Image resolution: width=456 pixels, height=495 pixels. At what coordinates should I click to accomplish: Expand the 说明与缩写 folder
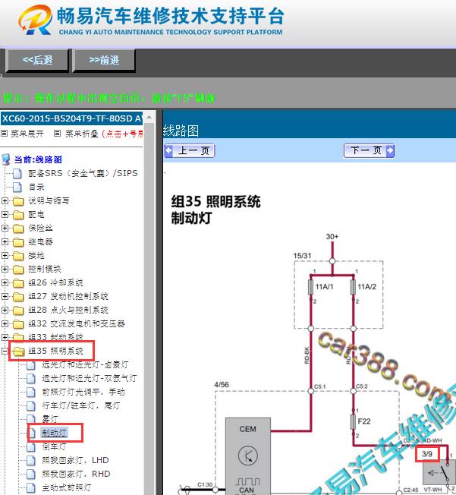pyautogui.click(x=5, y=200)
